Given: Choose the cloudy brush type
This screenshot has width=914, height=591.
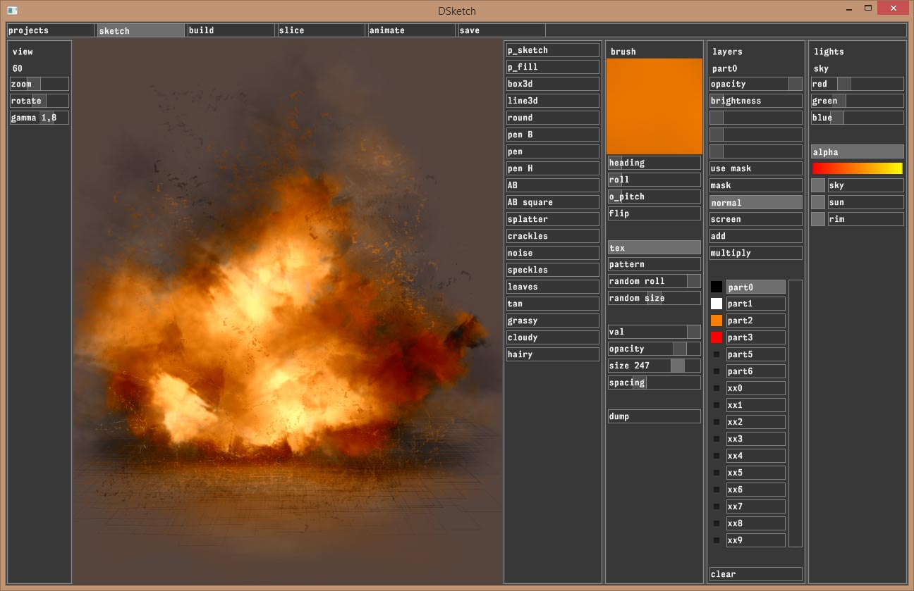Looking at the screenshot, I should [552, 337].
